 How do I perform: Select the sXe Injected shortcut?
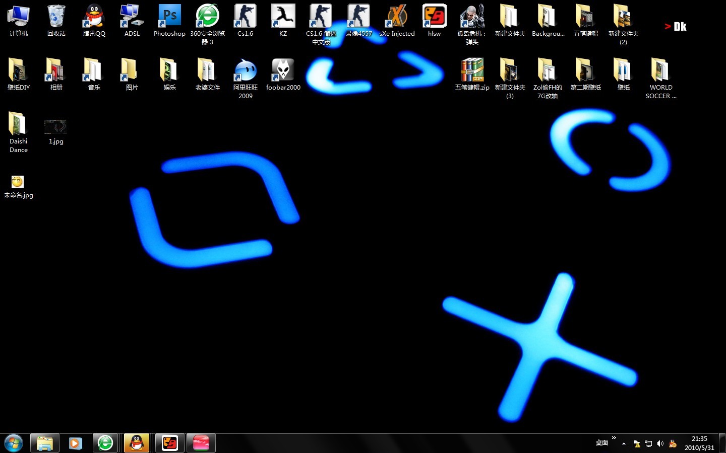(x=397, y=21)
